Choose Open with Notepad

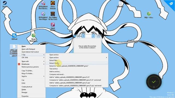tap(28, 49)
